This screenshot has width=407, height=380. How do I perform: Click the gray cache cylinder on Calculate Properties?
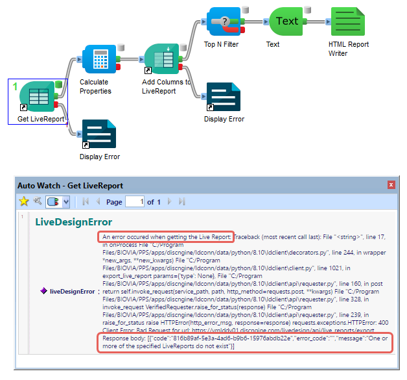(x=121, y=47)
